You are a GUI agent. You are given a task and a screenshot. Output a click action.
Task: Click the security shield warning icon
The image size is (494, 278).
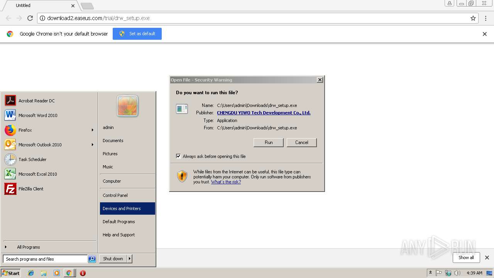click(182, 176)
